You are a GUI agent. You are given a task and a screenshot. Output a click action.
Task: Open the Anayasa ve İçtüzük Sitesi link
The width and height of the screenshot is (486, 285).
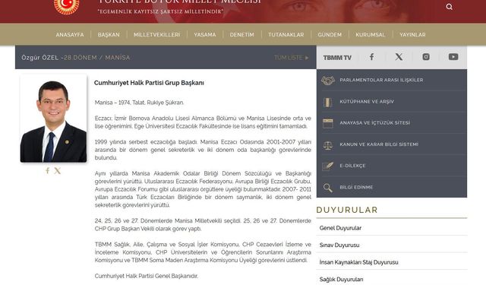tap(374, 123)
